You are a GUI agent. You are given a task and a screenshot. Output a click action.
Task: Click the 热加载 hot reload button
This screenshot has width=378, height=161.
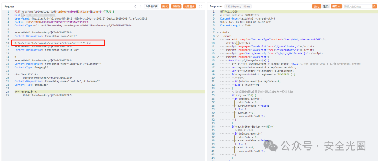176,6
